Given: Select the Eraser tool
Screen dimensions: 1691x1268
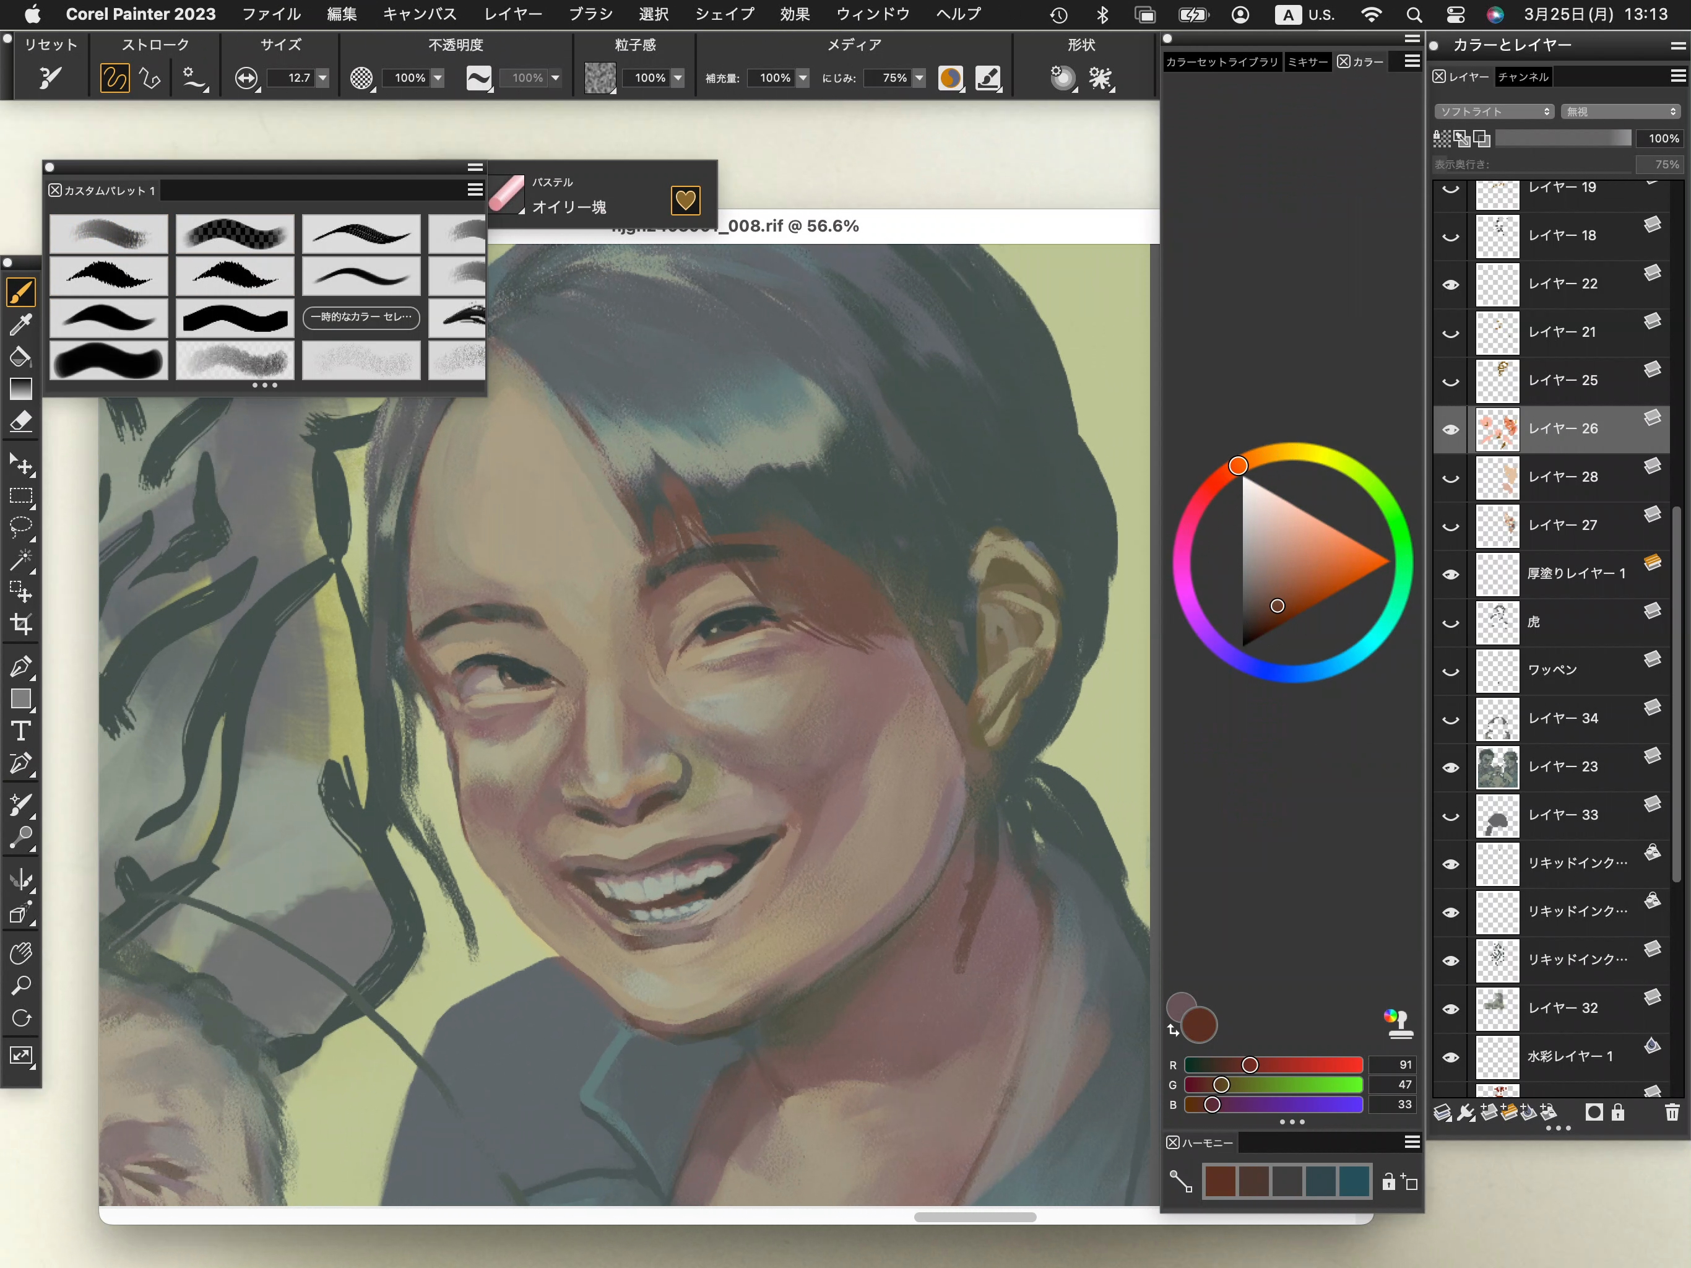Looking at the screenshot, I should [20, 422].
